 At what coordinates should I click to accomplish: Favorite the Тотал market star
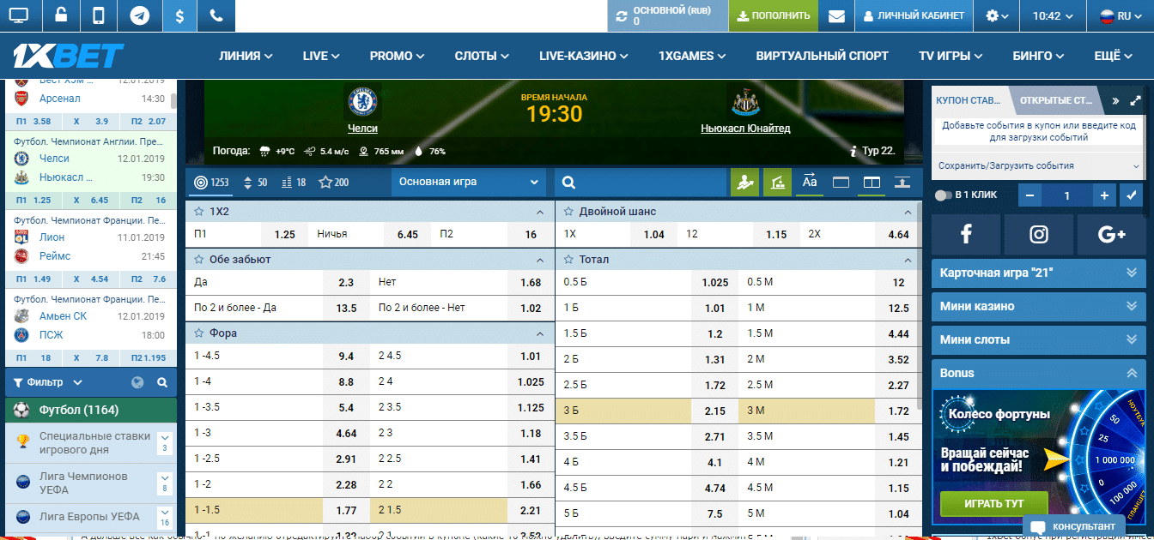tap(569, 259)
